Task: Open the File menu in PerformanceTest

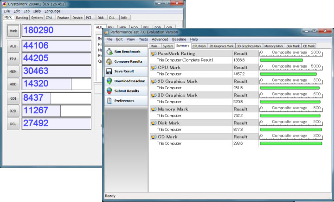Action: point(109,39)
